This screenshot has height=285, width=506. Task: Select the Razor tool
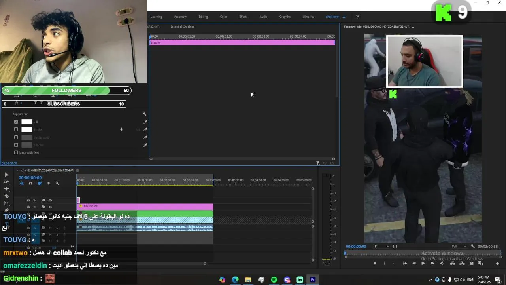click(x=6, y=196)
